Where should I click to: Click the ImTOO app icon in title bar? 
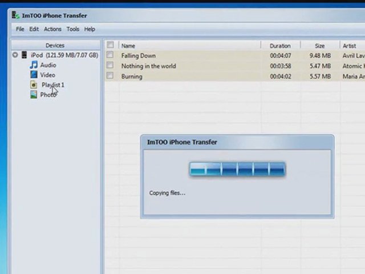tap(15, 15)
